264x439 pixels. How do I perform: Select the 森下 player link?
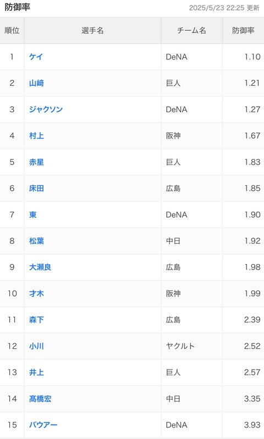coord(36,320)
